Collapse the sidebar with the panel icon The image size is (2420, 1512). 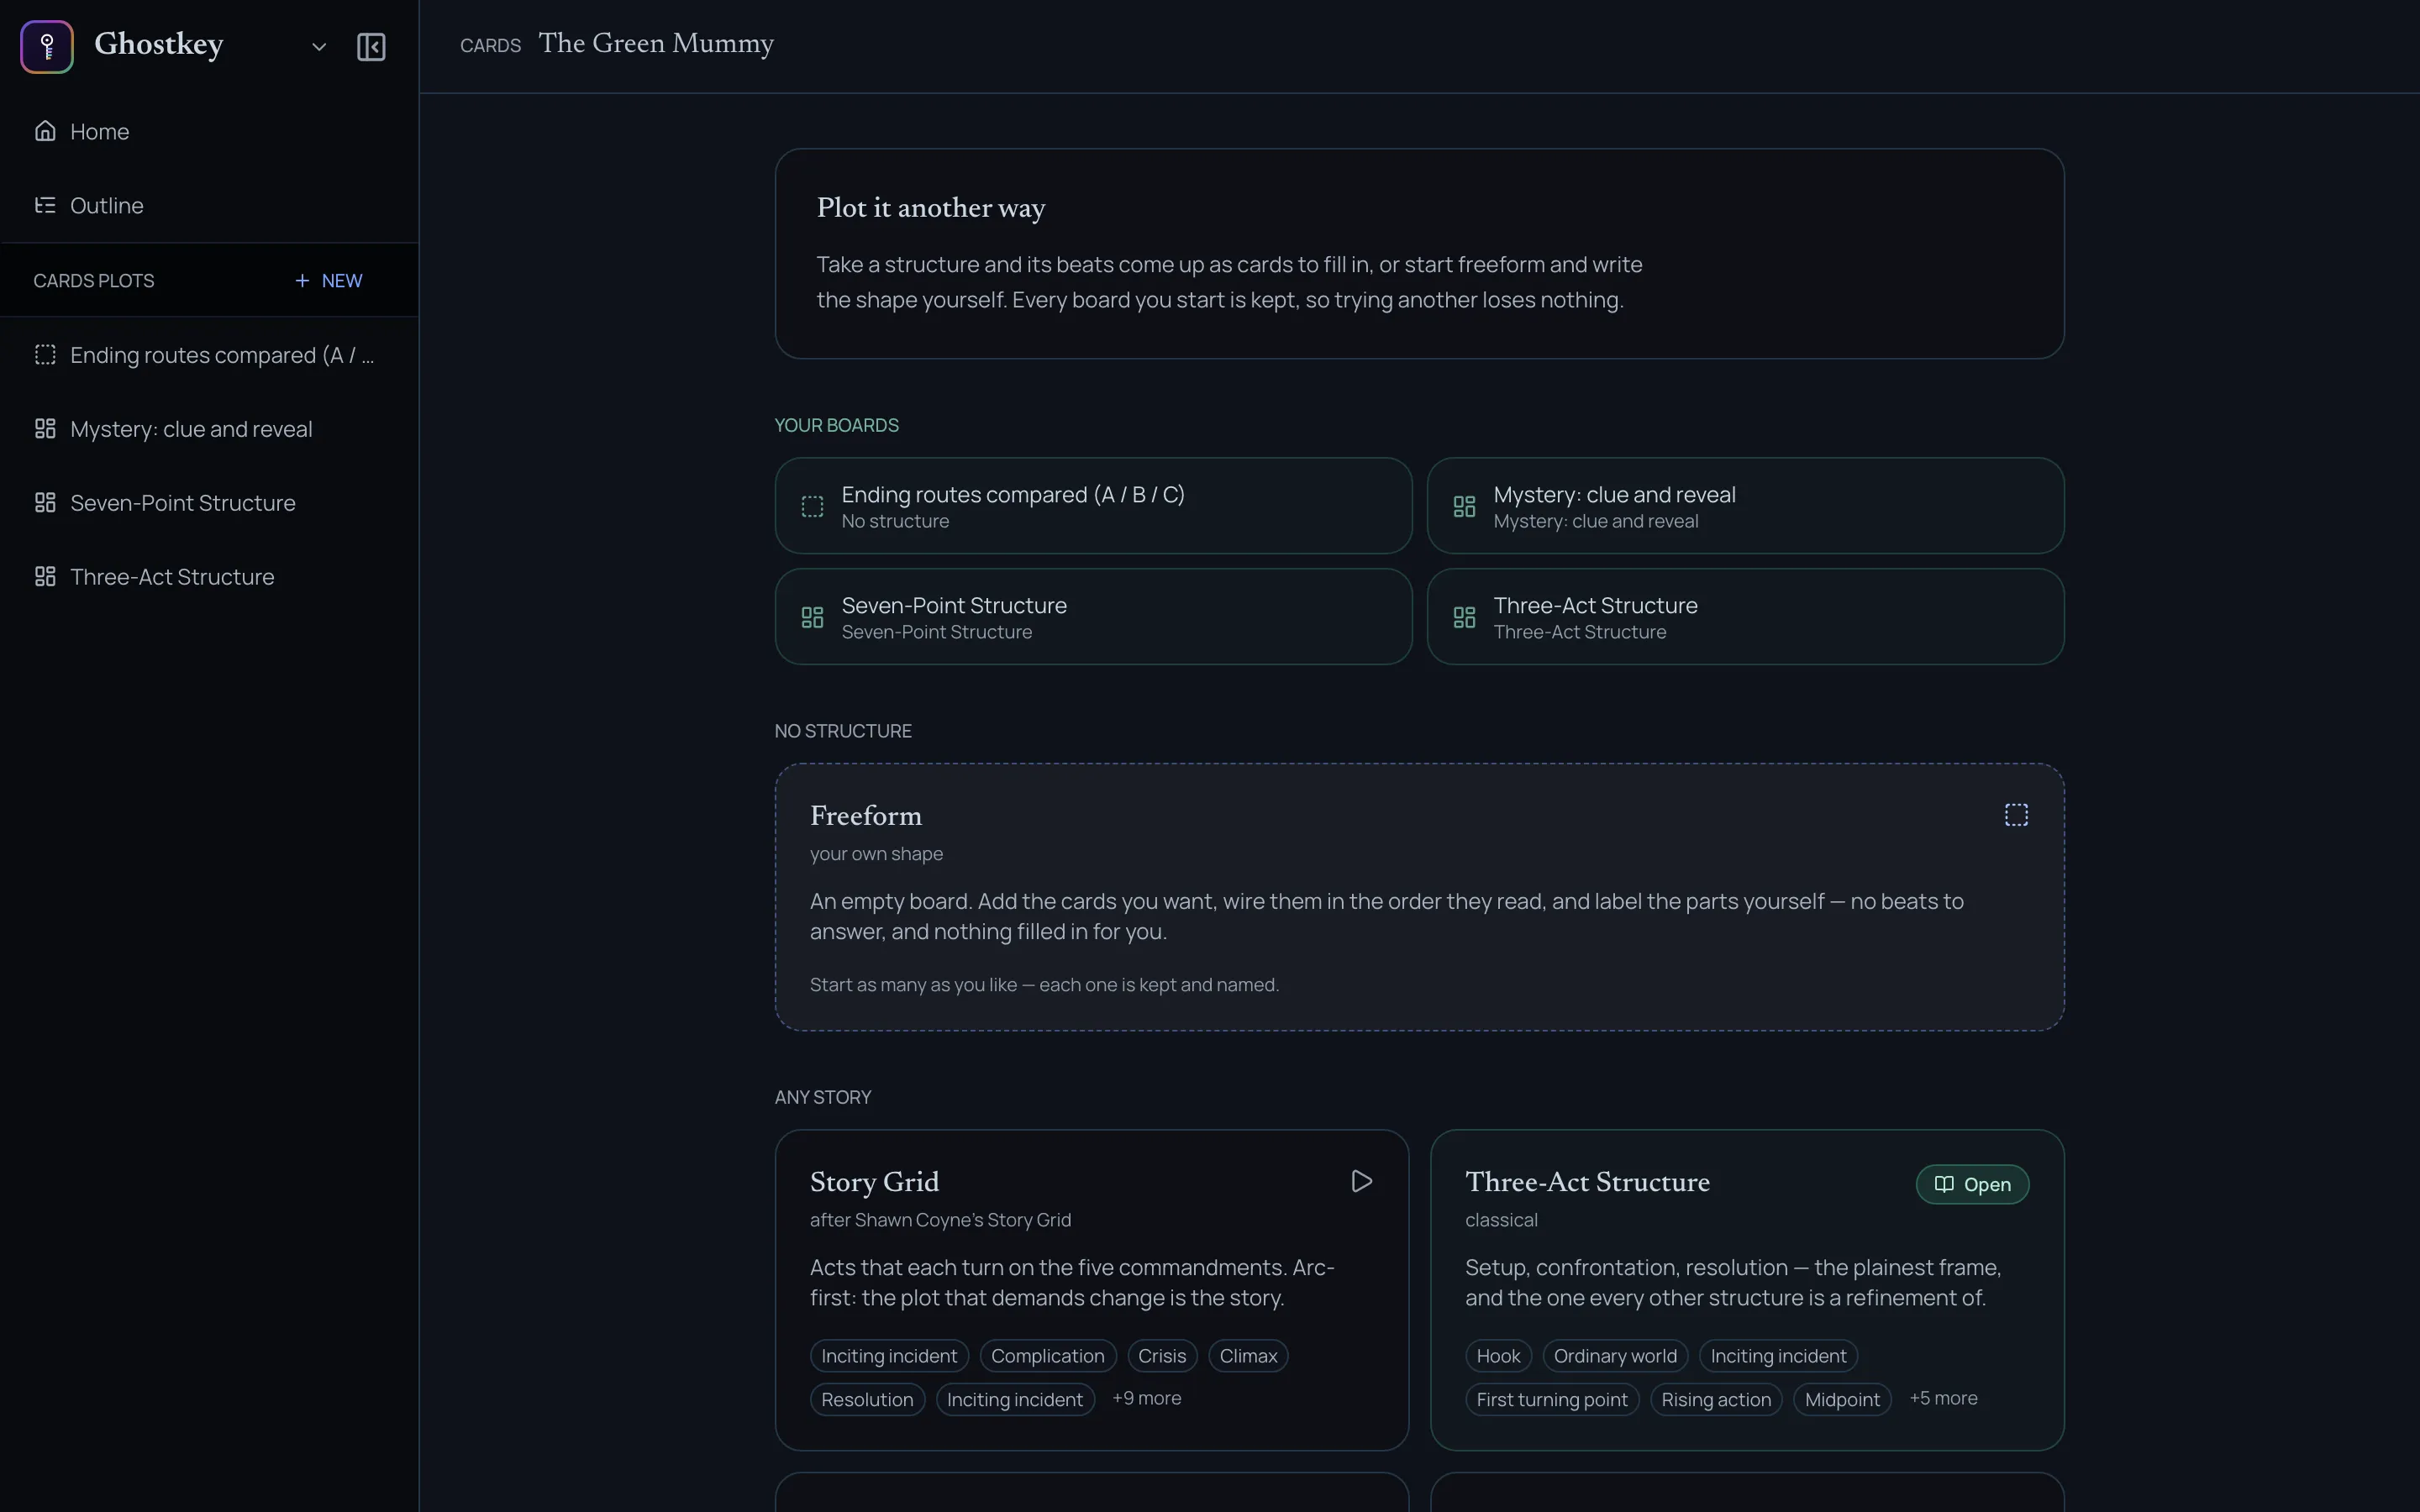click(371, 47)
